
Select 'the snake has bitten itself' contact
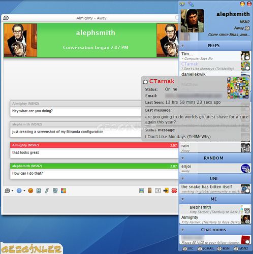[x=215, y=189]
